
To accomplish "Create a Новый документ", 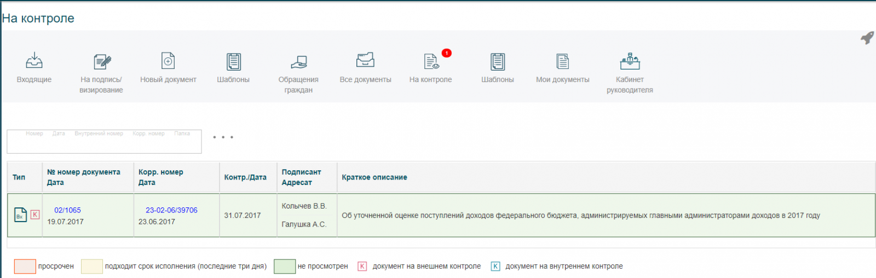I will tap(168, 61).
